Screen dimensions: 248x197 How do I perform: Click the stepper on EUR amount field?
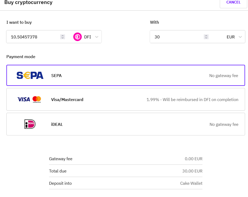pos(206,37)
